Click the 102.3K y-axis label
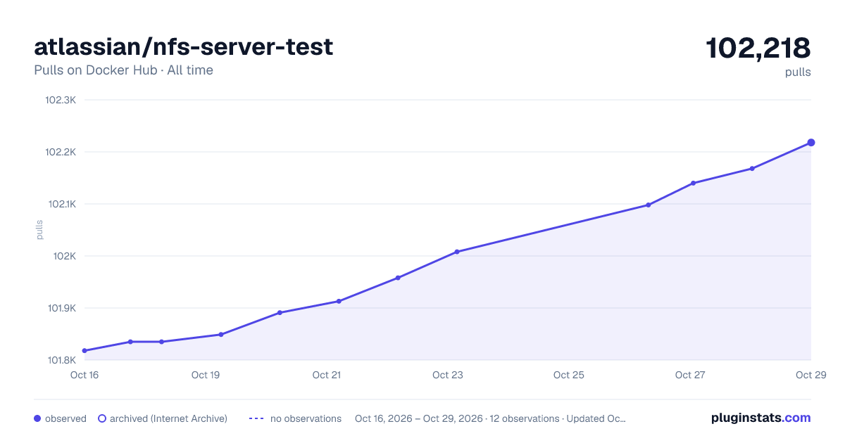This screenshot has width=845, height=443. (61, 100)
